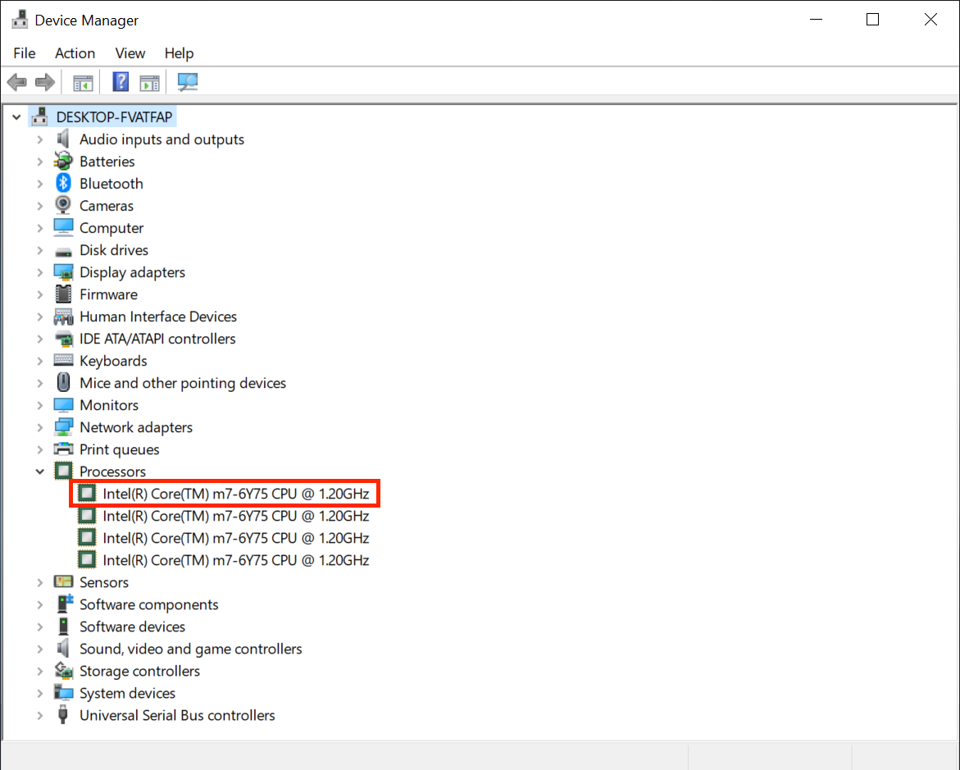Collapse the Processors category

pos(39,472)
